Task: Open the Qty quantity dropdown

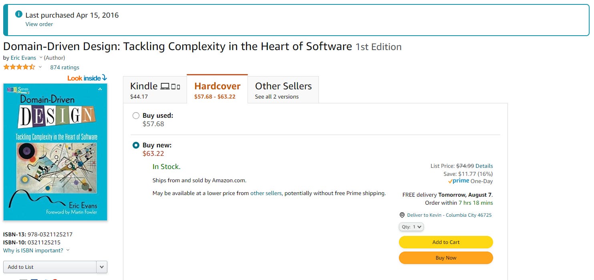Action: (411, 227)
